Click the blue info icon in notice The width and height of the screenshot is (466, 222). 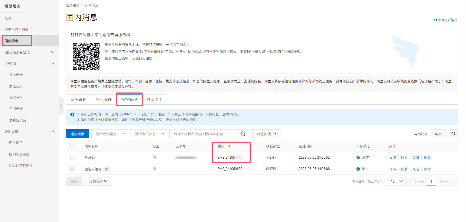(x=72, y=114)
